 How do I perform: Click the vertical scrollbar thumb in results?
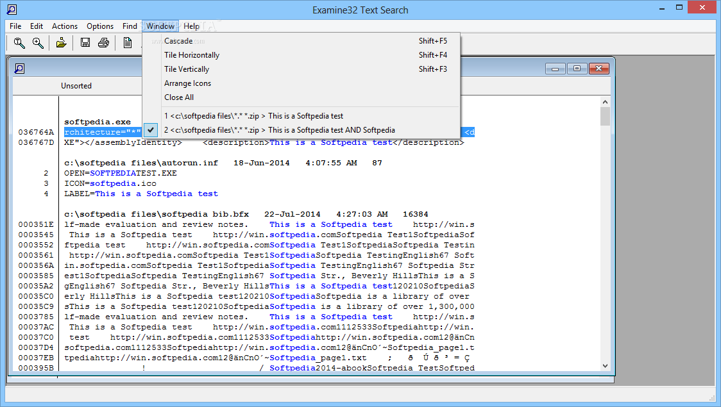[x=605, y=117]
